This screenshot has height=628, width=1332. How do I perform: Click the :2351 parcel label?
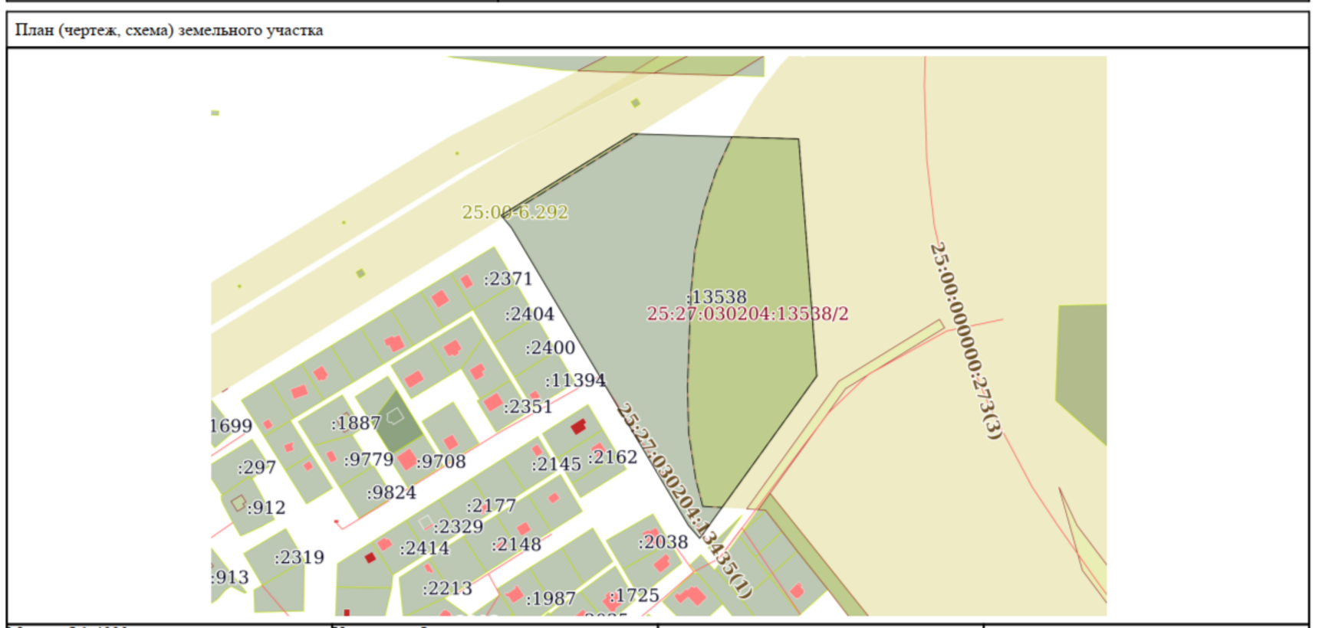[x=528, y=407]
